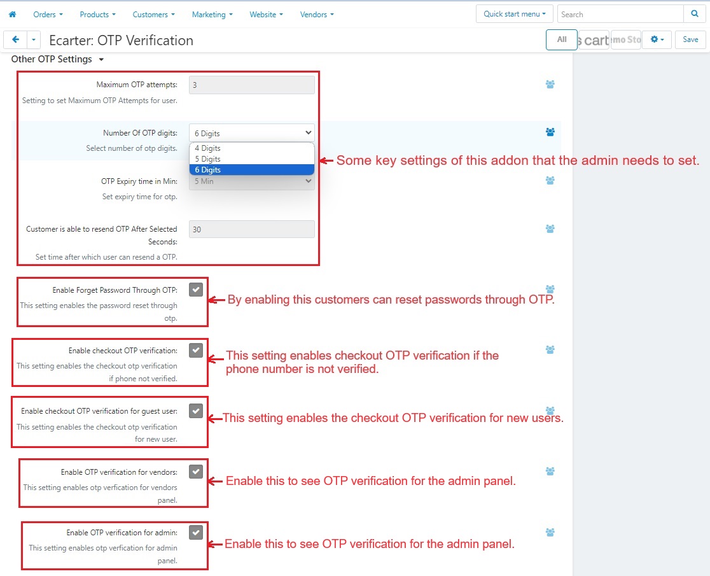Open the gear settings menu
Viewport: 710px width, 576px height.
(x=657, y=39)
